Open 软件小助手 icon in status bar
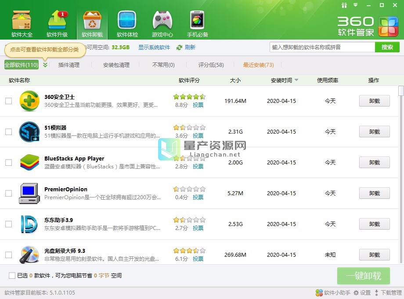This screenshot has width=404, height=299. click(x=319, y=292)
